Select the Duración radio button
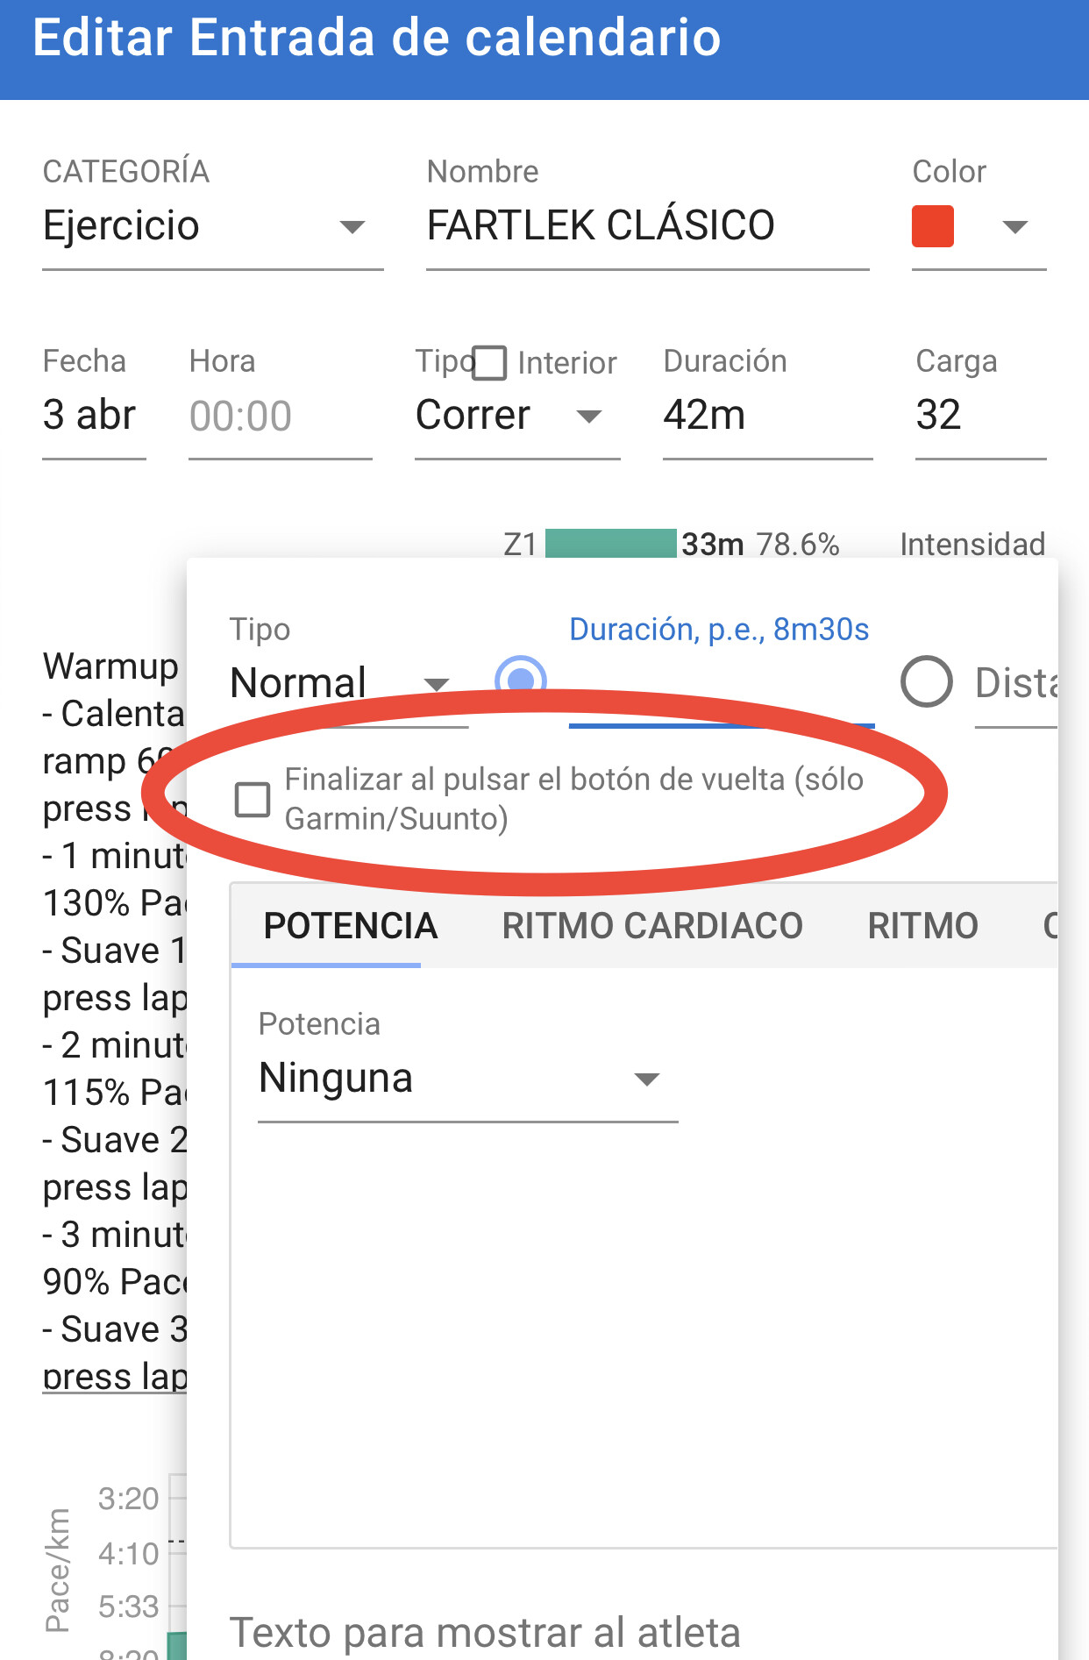Image resolution: width=1089 pixels, height=1660 pixels. (x=521, y=680)
